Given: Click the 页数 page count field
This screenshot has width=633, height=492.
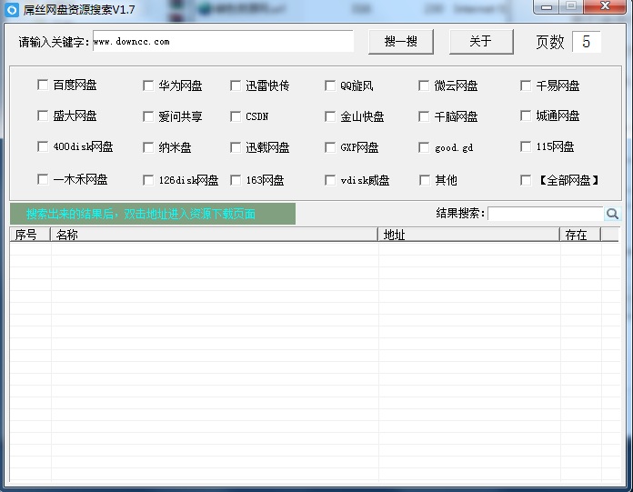Looking at the screenshot, I should point(587,42).
